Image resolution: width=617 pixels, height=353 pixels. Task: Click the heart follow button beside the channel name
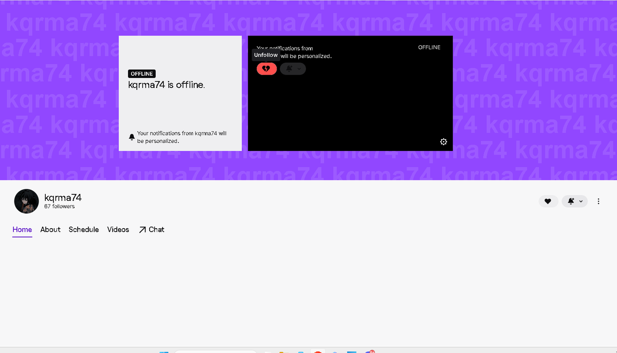point(548,201)
